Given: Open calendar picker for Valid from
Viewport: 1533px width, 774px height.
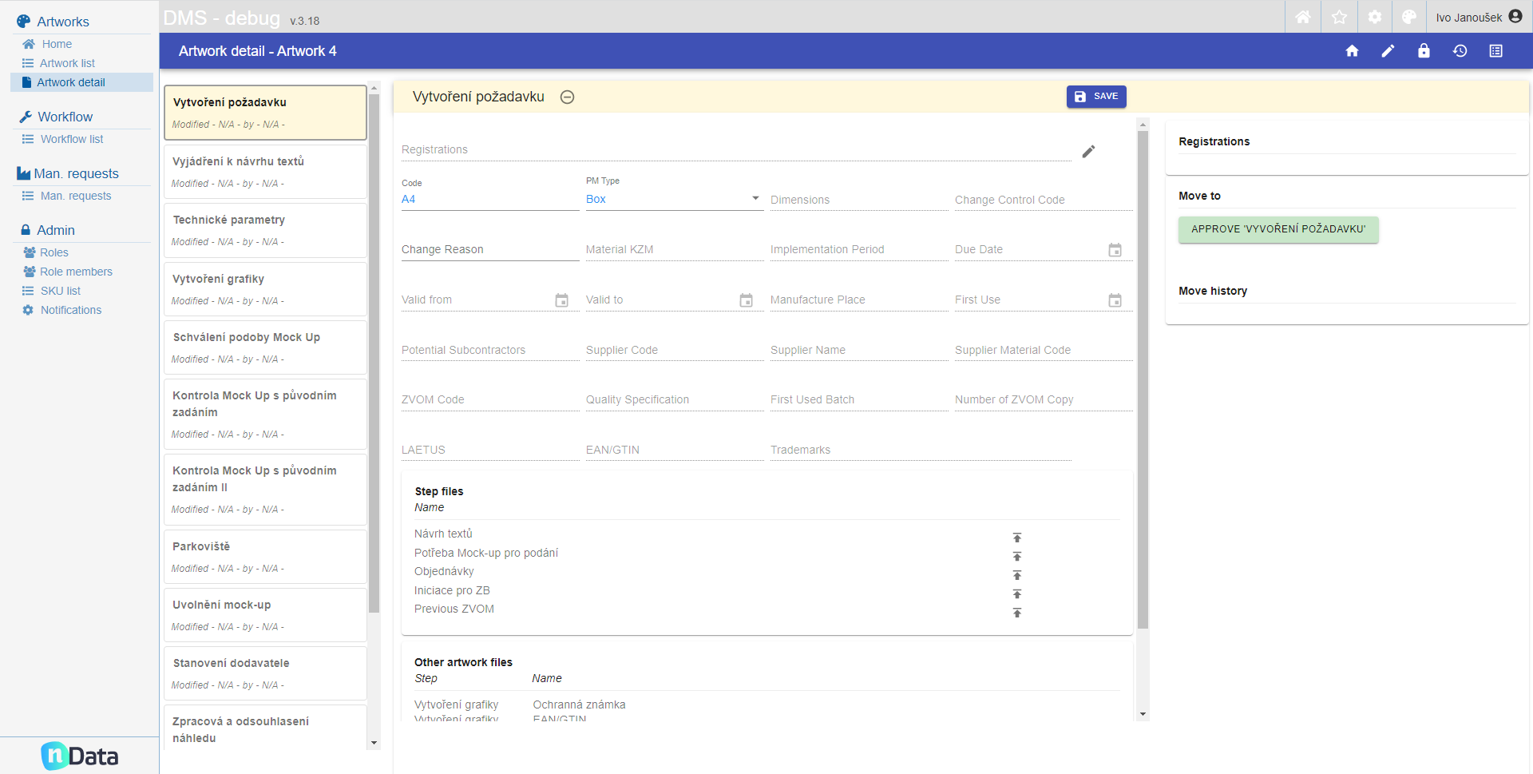Looking at the screenshot, I should [561, 300].
